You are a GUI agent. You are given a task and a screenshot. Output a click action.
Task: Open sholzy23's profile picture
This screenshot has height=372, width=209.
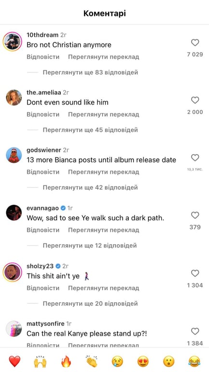pyautogui.click(x=13, y=272)
